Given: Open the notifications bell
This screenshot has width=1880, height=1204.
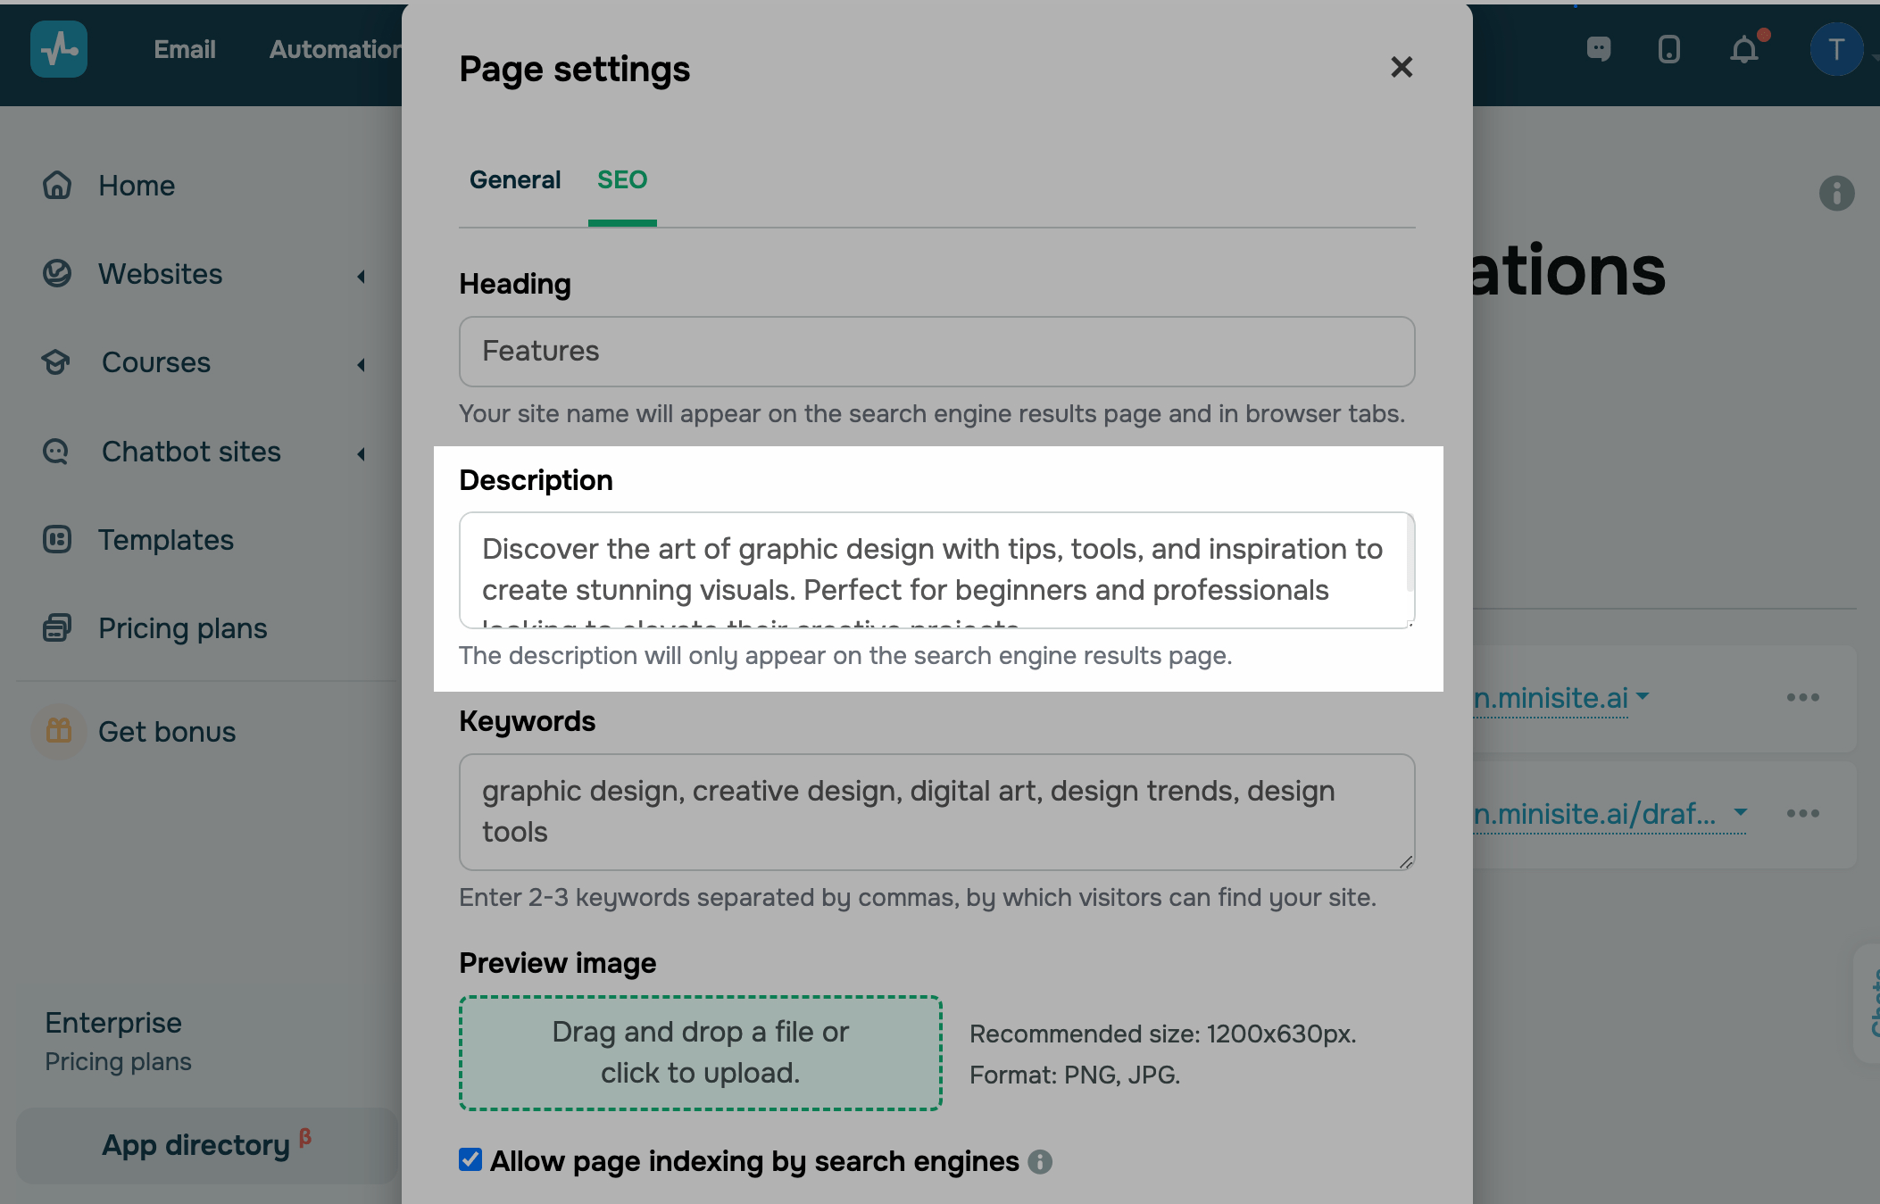Looking at the screenshot, I should (x=1743, y=49).
